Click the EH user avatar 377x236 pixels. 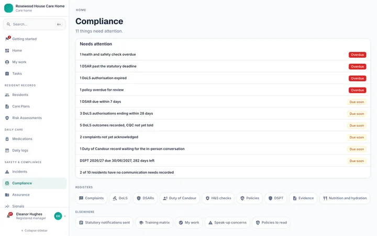click(58, 216)
